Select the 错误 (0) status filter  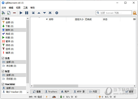coord(14,53)
